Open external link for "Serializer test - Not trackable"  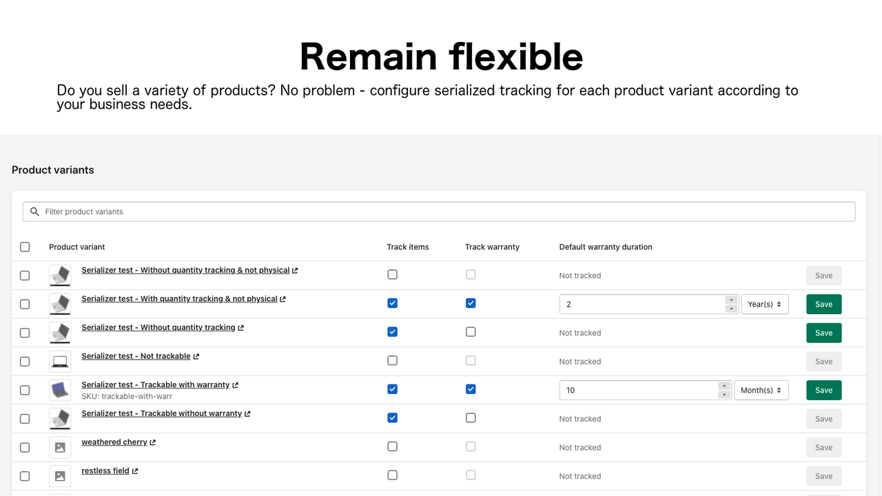(196, 356)
